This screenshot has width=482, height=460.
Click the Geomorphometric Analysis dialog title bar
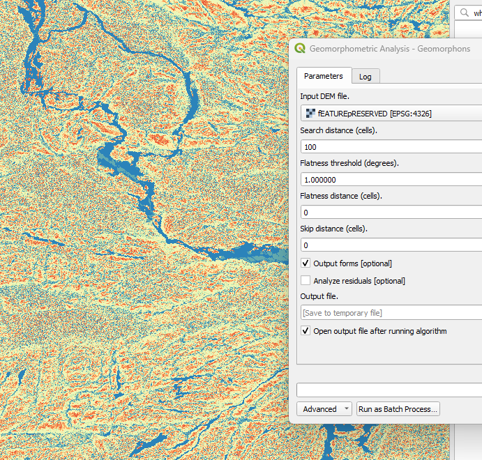click(391, 49)
